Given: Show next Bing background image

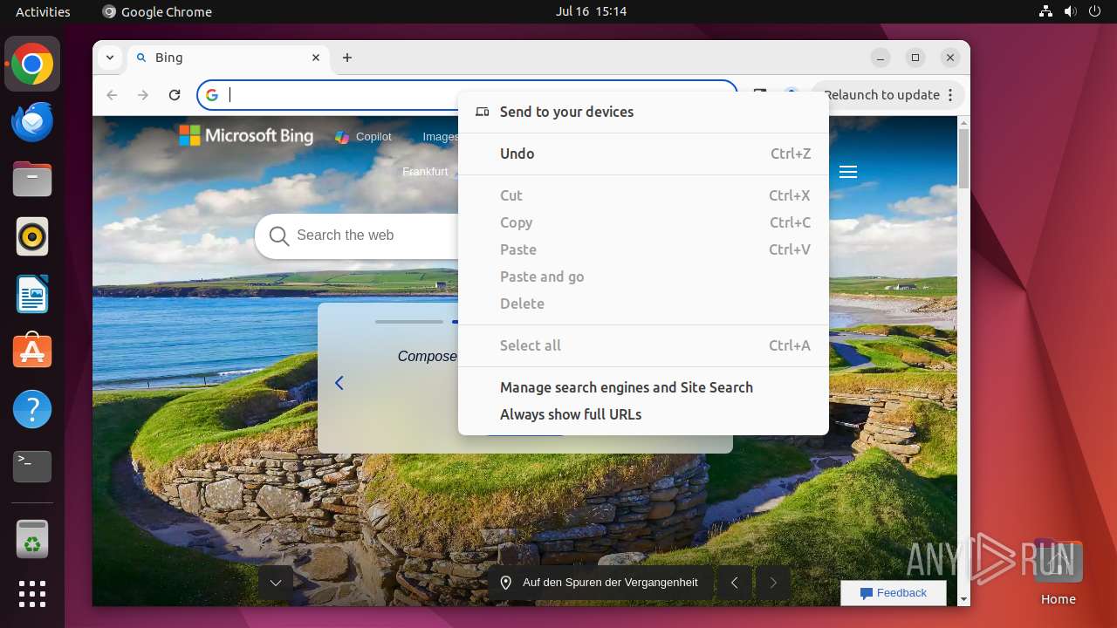Looking at the screenshot, I should pos(773,583).
